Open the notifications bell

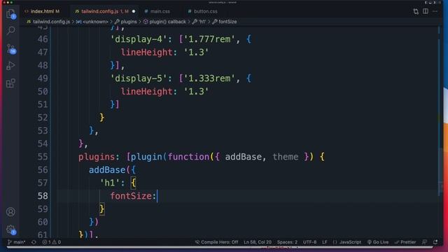[435, 242]
